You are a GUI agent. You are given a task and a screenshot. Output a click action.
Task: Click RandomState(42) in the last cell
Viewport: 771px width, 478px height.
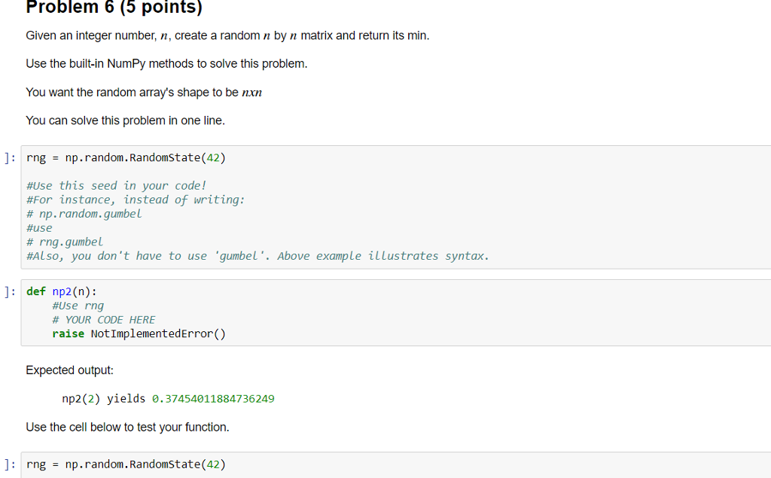click(169, 464)
